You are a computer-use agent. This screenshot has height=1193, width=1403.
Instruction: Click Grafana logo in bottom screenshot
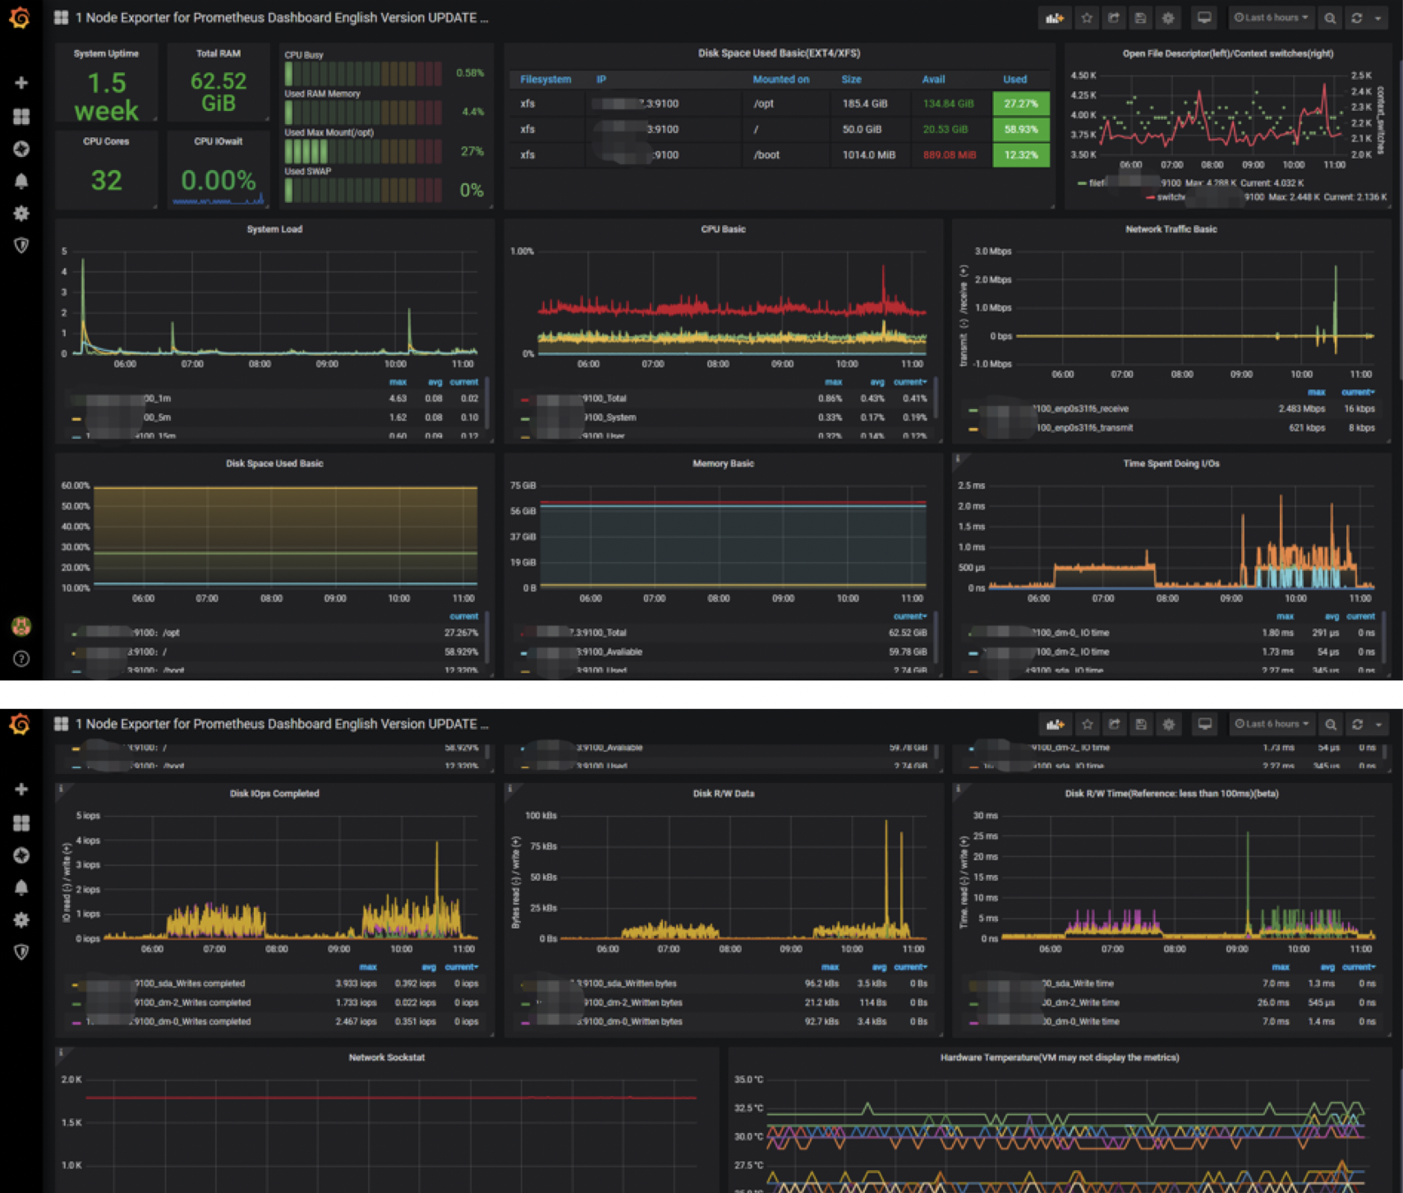(21, 724)
